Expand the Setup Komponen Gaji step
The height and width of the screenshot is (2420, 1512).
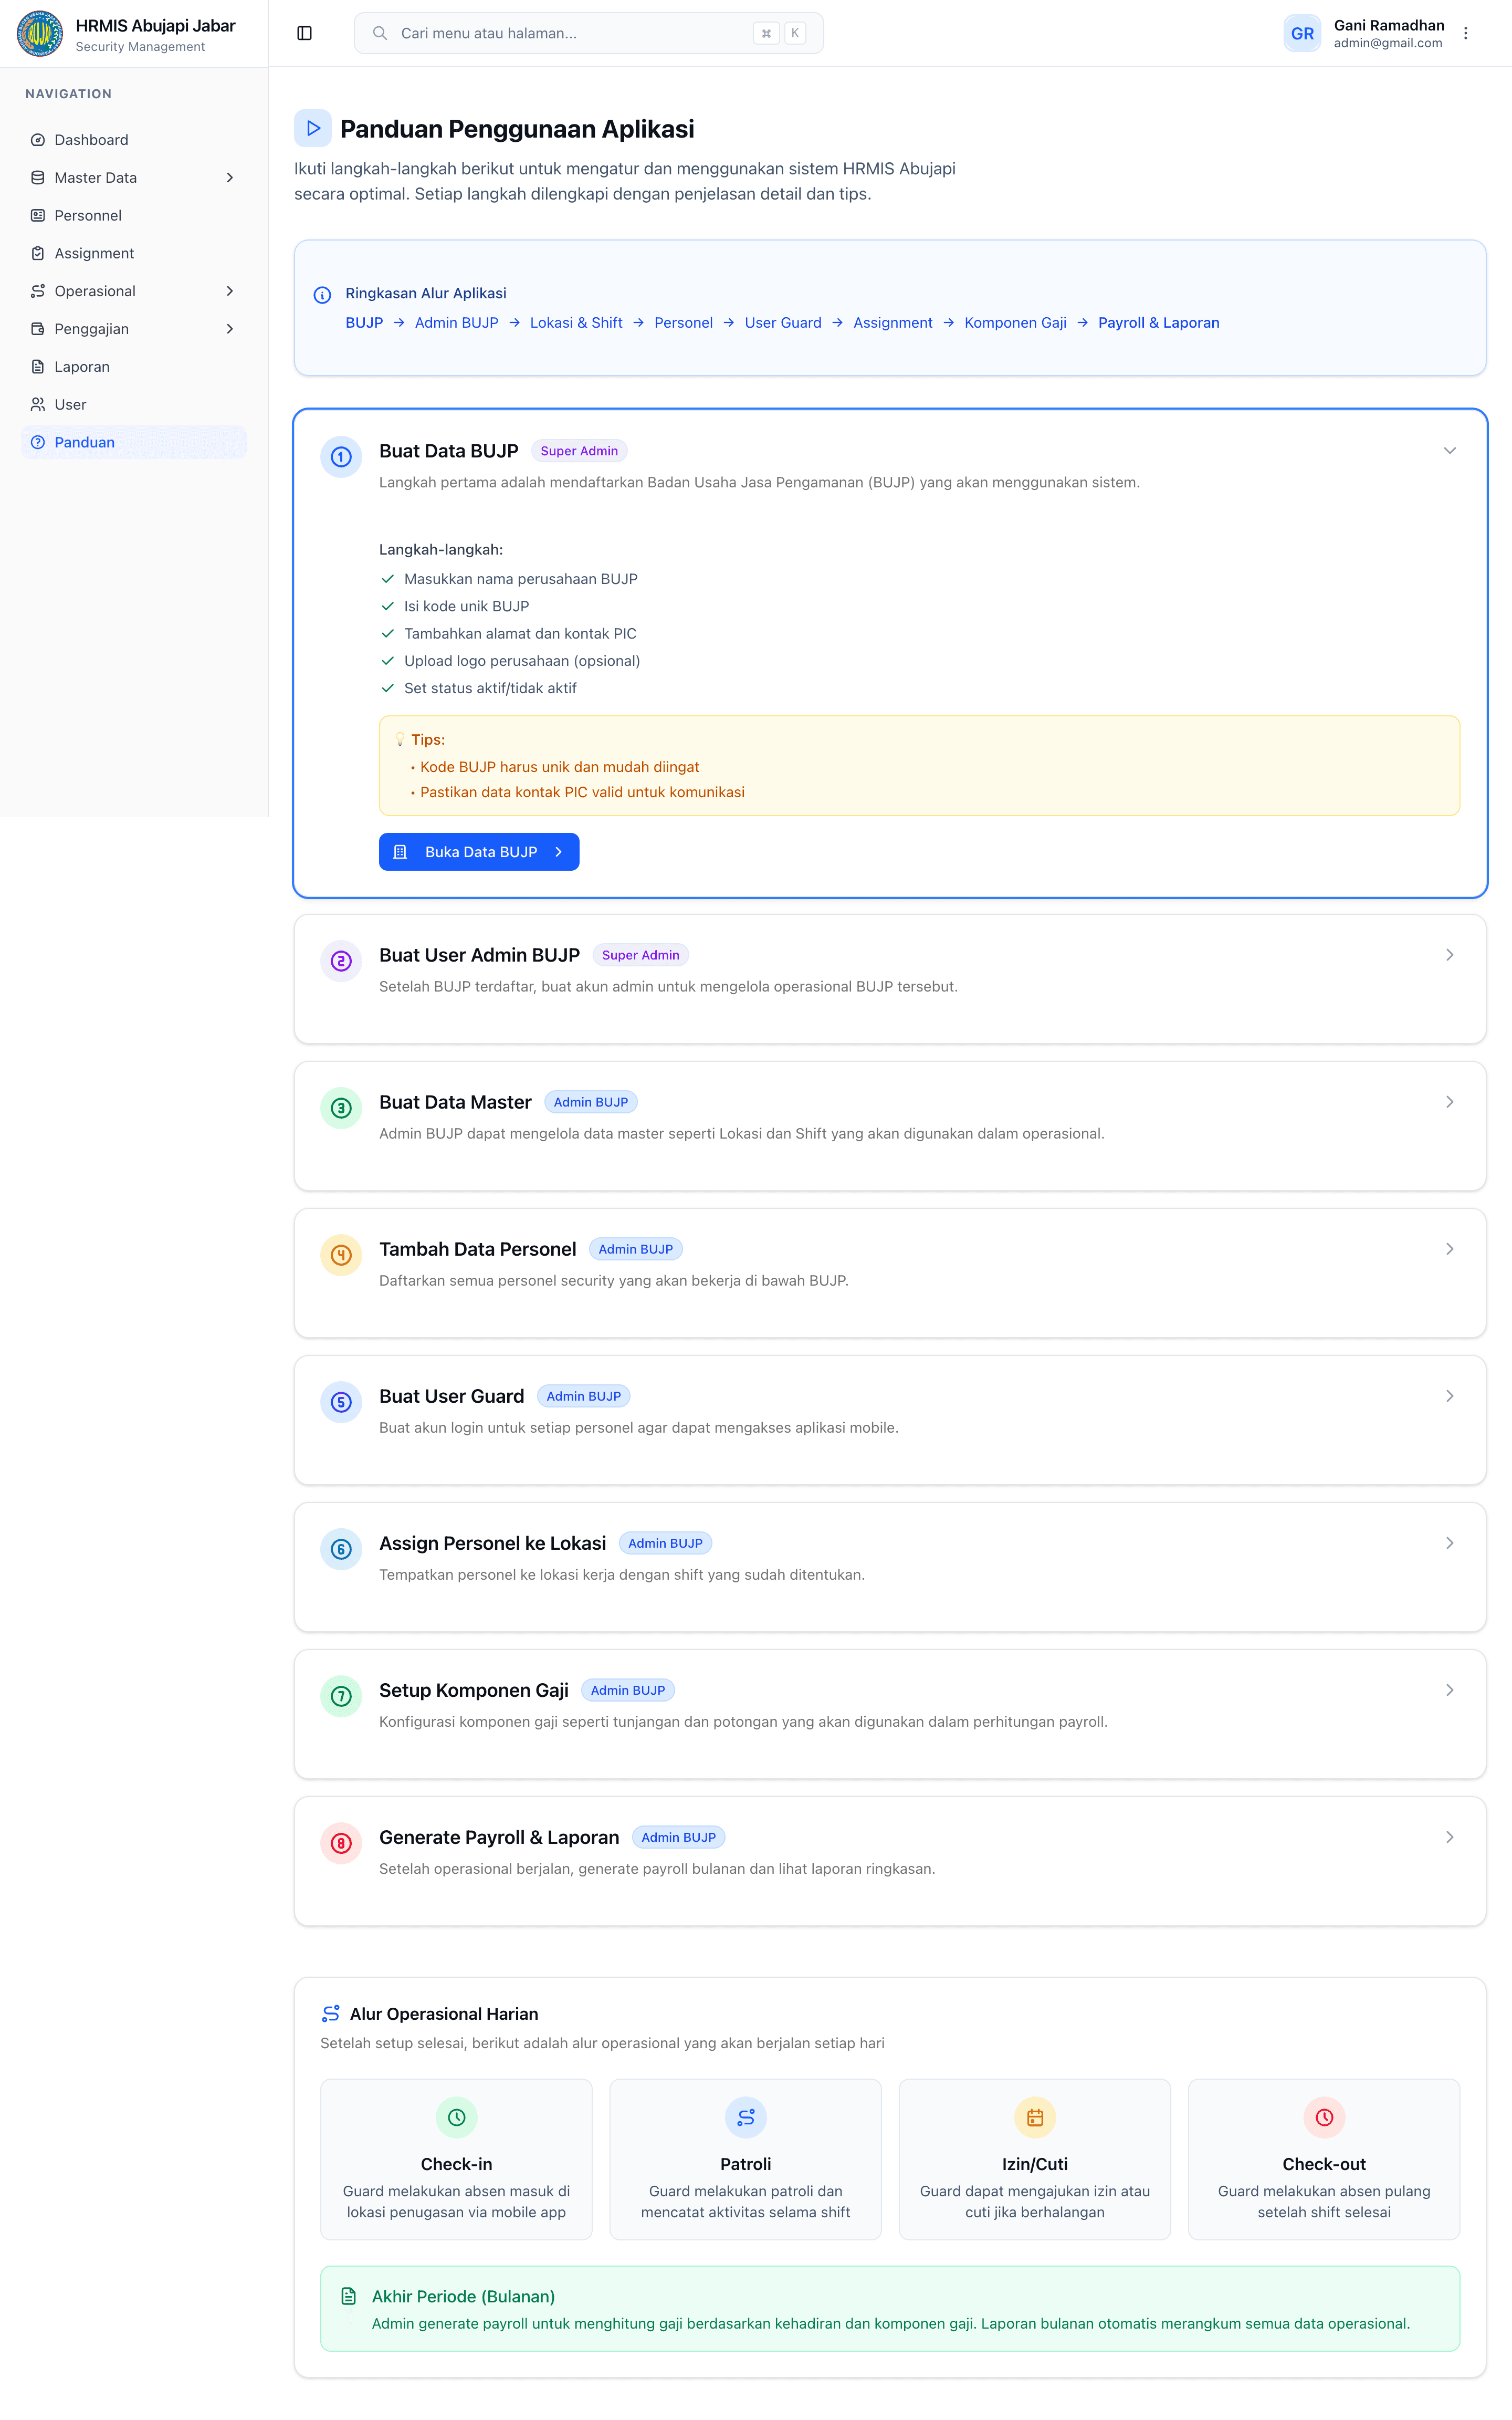click(x=1449, y=1690)
